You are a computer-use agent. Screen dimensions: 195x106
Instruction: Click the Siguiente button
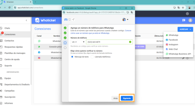(127, 98)
